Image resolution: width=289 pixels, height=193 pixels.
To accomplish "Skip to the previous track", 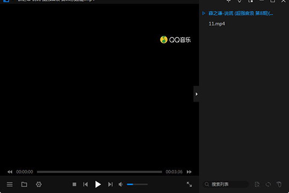I will click(86, 184).
